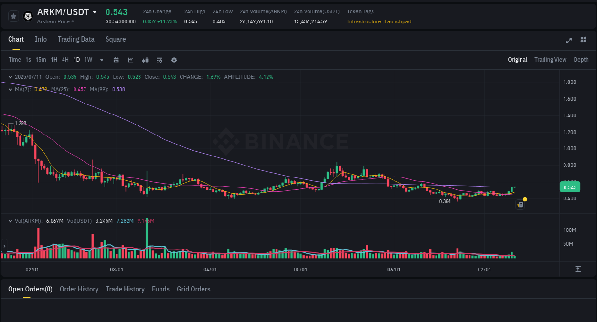
Task: Switch to the Trading Data tab
Action: 76,39
